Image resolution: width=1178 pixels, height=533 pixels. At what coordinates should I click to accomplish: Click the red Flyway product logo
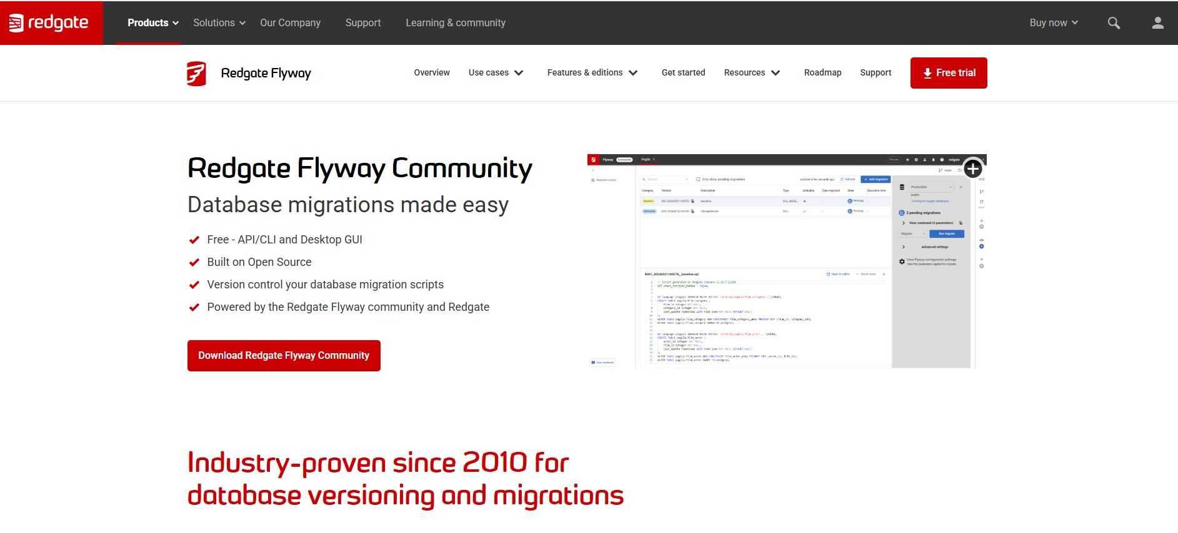coord(196,73)
